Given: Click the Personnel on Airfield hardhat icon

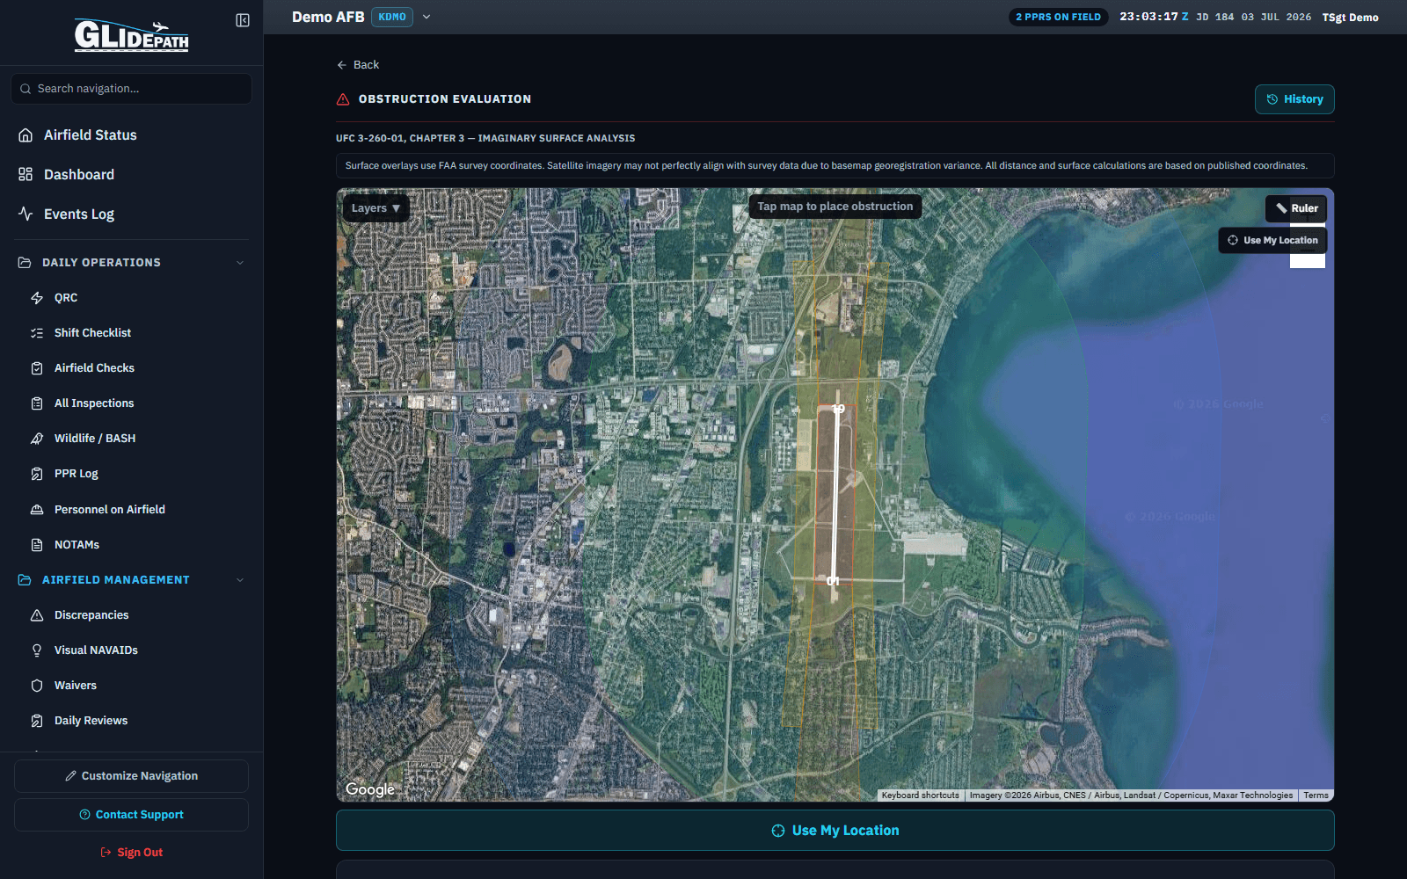Looking at the screenshot, I should click(x=37, y=510).
